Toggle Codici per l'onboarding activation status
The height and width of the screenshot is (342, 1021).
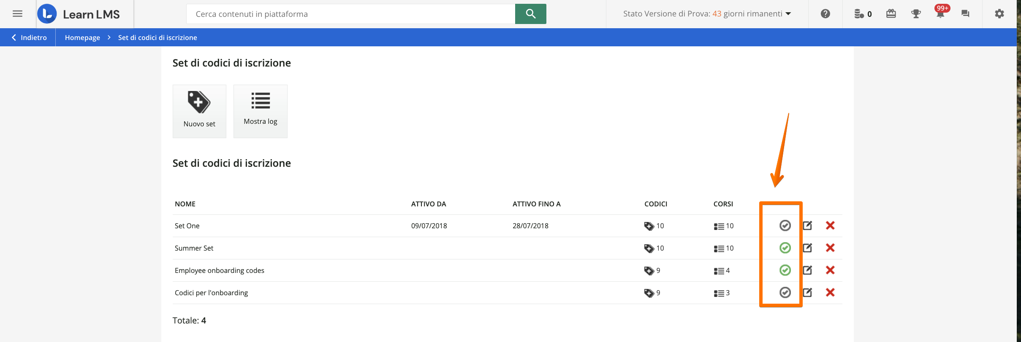tap(785, 293)
